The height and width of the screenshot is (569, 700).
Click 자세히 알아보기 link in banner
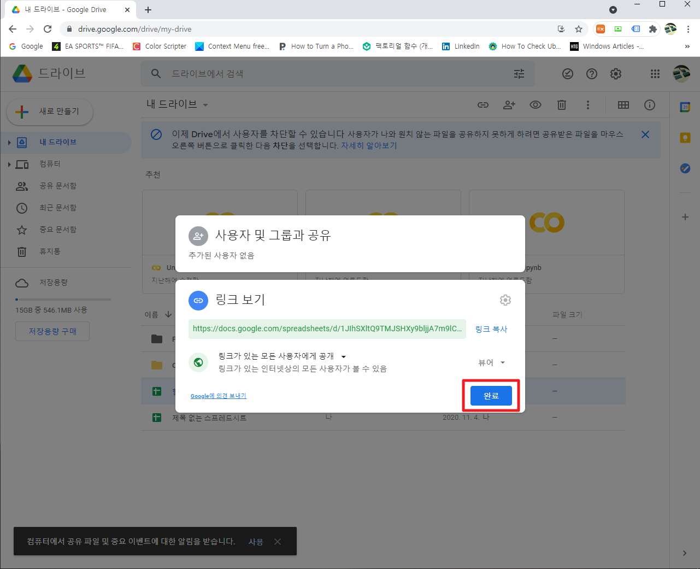369,146
